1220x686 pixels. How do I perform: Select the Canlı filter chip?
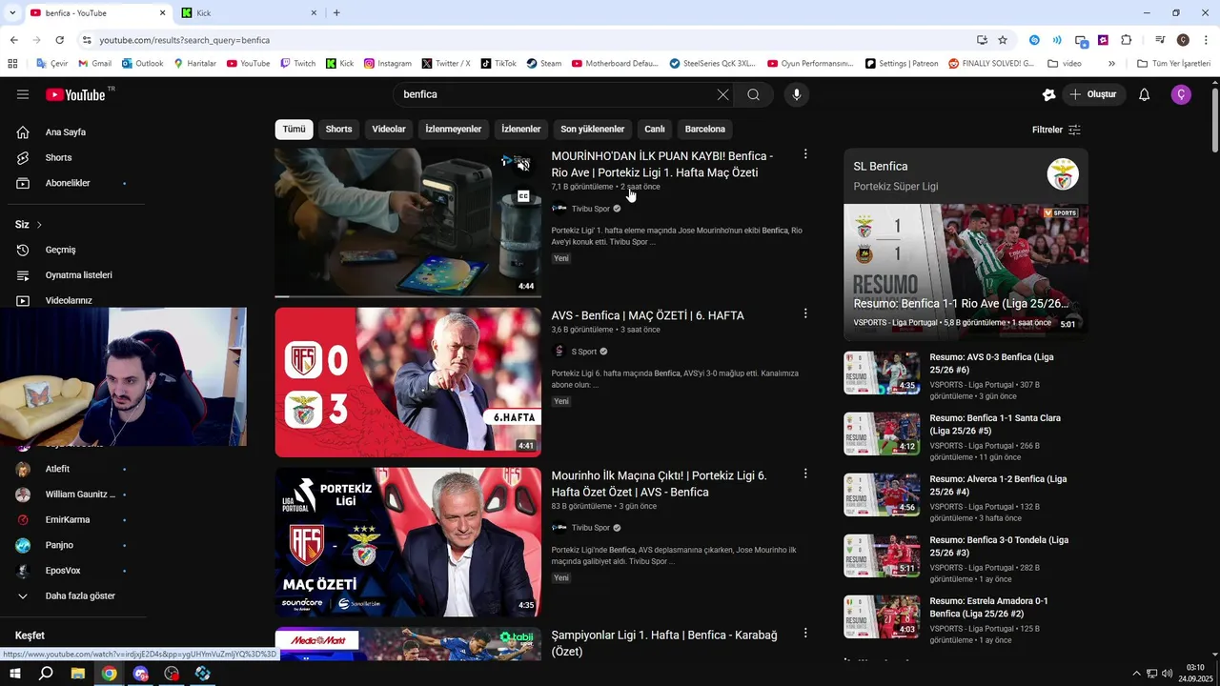pyautogui.click(x=655, y=129)
